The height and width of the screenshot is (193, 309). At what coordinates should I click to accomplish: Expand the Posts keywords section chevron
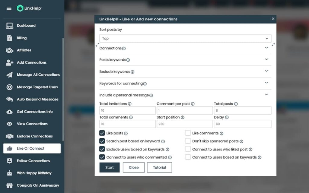(x=266, y=59)
